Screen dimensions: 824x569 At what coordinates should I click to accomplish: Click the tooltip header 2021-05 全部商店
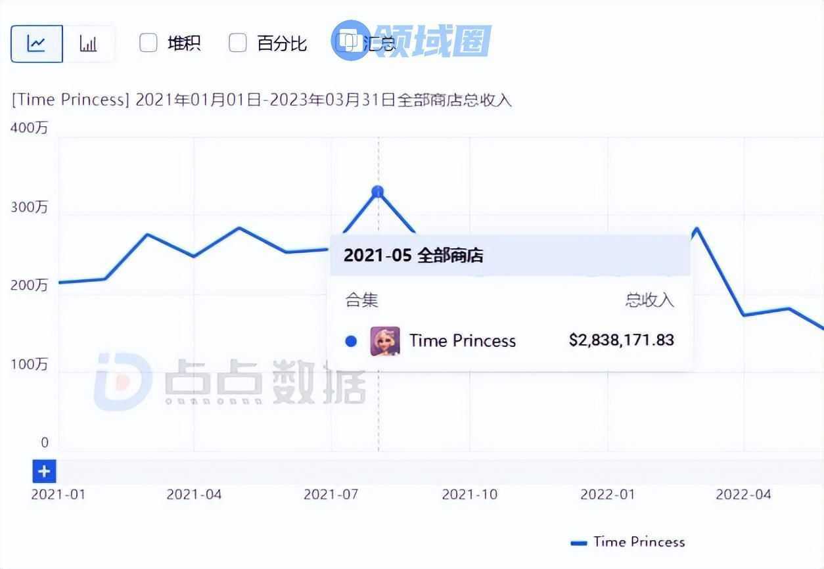pos(413,256)
